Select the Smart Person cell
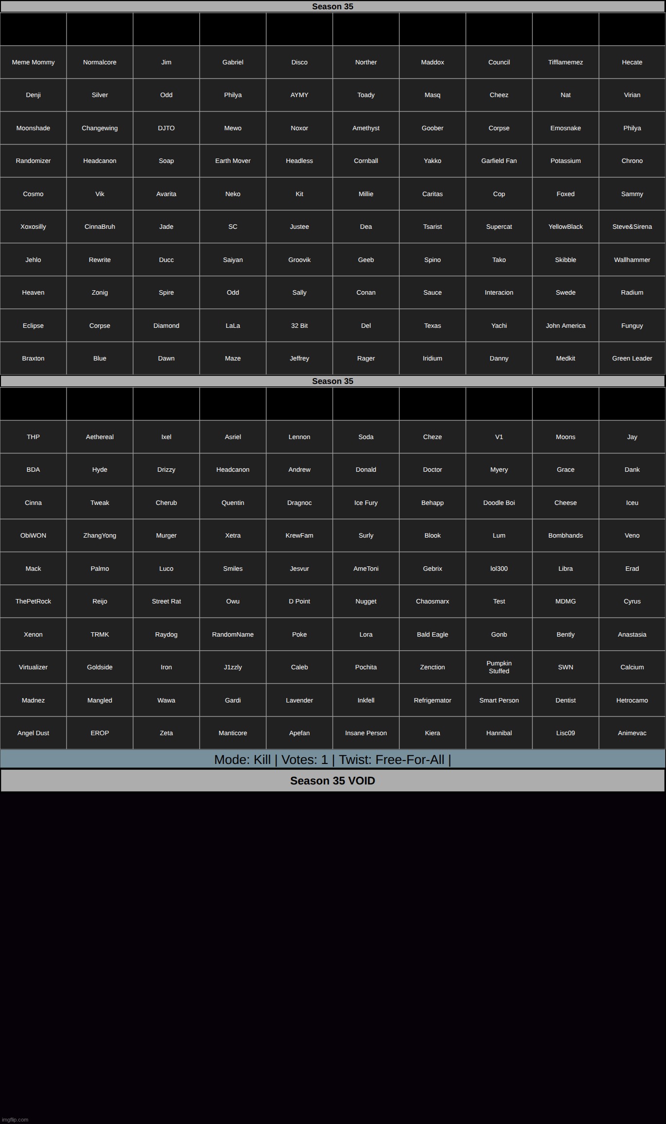 [499, 701]
